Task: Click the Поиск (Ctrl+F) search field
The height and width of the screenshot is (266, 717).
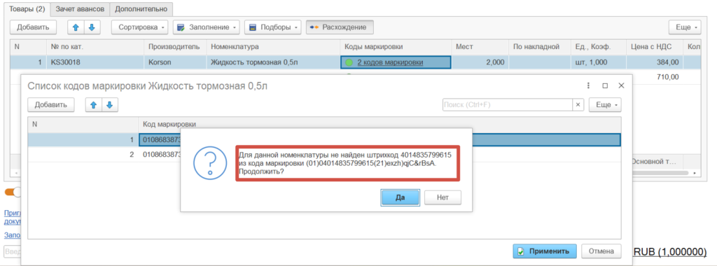Action: point(508,105)
